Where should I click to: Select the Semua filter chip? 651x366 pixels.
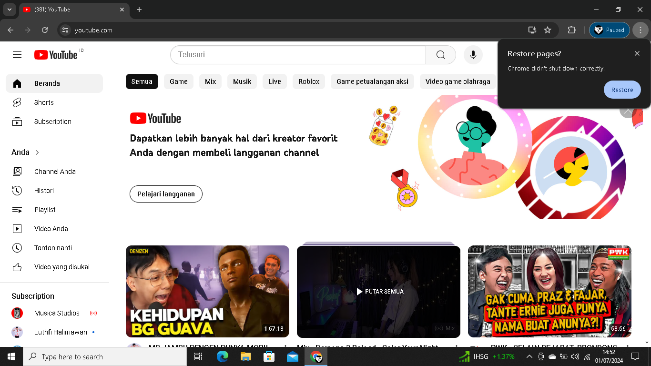pos(142,81)
